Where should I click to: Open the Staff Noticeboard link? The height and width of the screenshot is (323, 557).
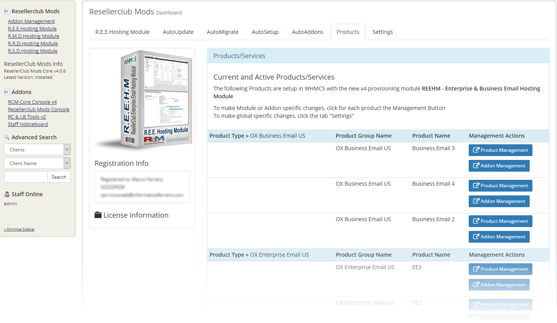pos(28,124)
